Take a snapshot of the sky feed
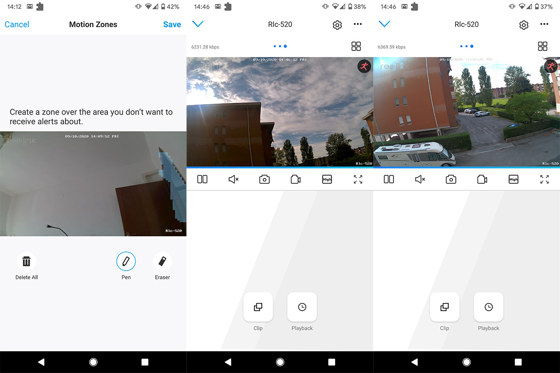The width and height of the screenshot is (560, 373). point(264,179)
